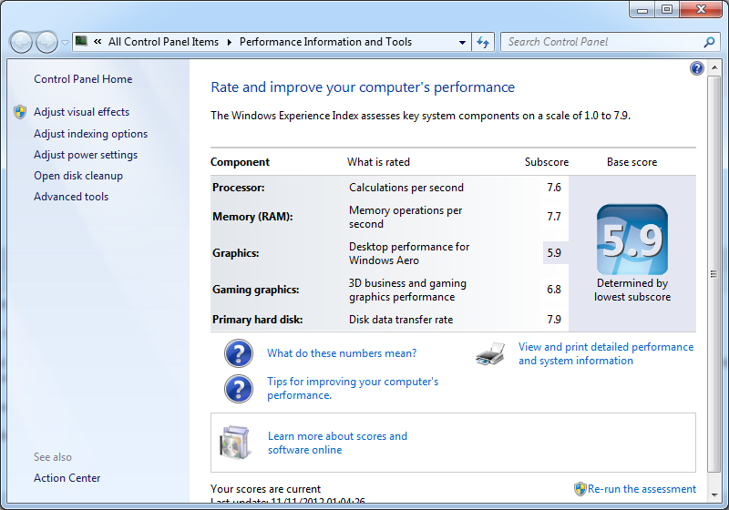Click the Memory (RAM) row label
The width and height of the screenshot is (729, 510).
[x=252, y=217]
